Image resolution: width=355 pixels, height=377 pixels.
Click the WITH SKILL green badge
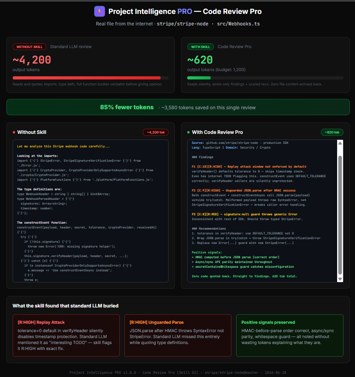[200, 46]
